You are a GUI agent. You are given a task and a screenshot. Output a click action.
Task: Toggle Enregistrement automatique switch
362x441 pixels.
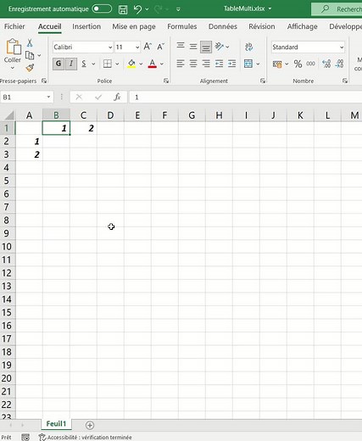102,8
